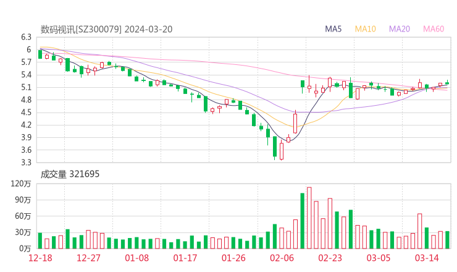Click the 6.3 price axis label
Viewport: 457px width, 272px height.
point(26,37)
